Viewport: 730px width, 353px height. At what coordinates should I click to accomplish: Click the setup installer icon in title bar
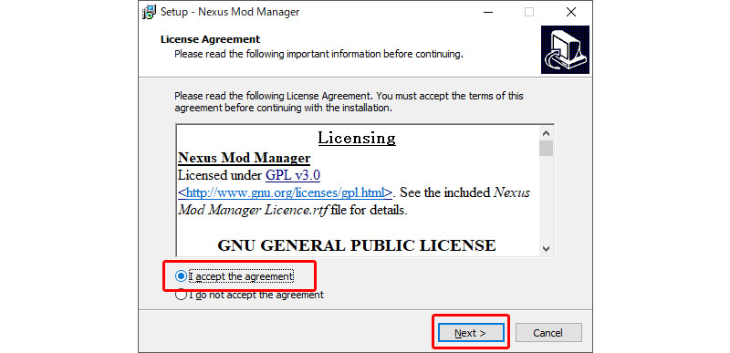(x=149, y=11)
